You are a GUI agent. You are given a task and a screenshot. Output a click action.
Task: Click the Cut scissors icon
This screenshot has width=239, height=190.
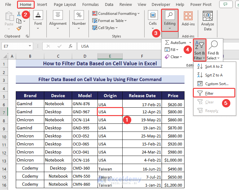[19, 14]
